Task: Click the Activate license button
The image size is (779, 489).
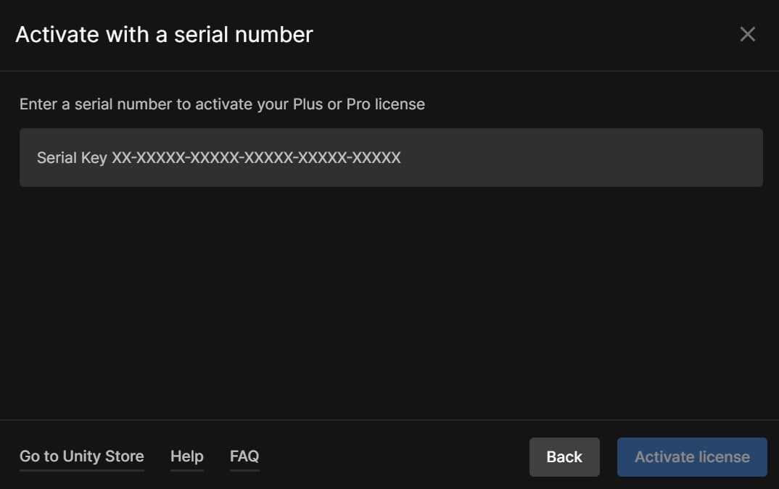Action: tap(691, 457)
